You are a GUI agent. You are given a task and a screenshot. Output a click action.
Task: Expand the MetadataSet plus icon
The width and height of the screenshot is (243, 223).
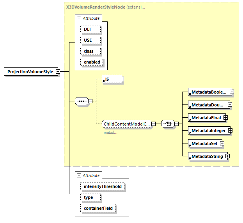coord(222,143)
